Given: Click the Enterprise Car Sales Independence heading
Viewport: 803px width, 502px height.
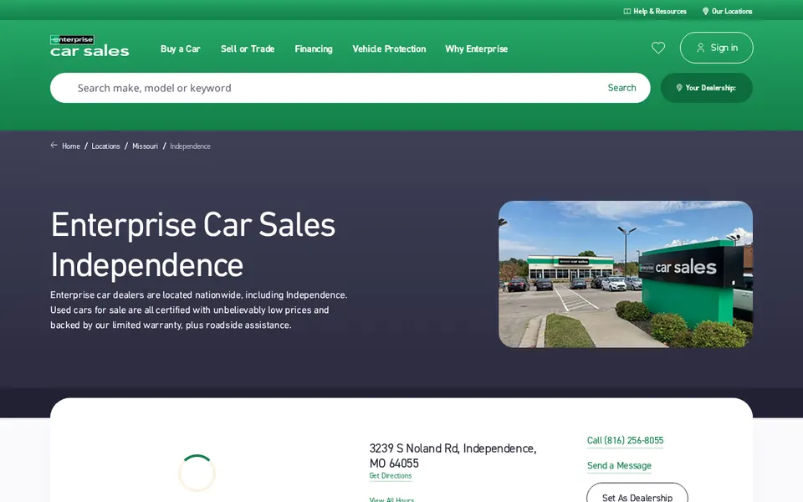Looking at the screenshot, I should pos(193,245).
